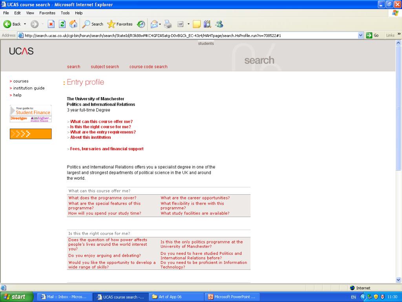Select the 'course code search' tab

148,67
